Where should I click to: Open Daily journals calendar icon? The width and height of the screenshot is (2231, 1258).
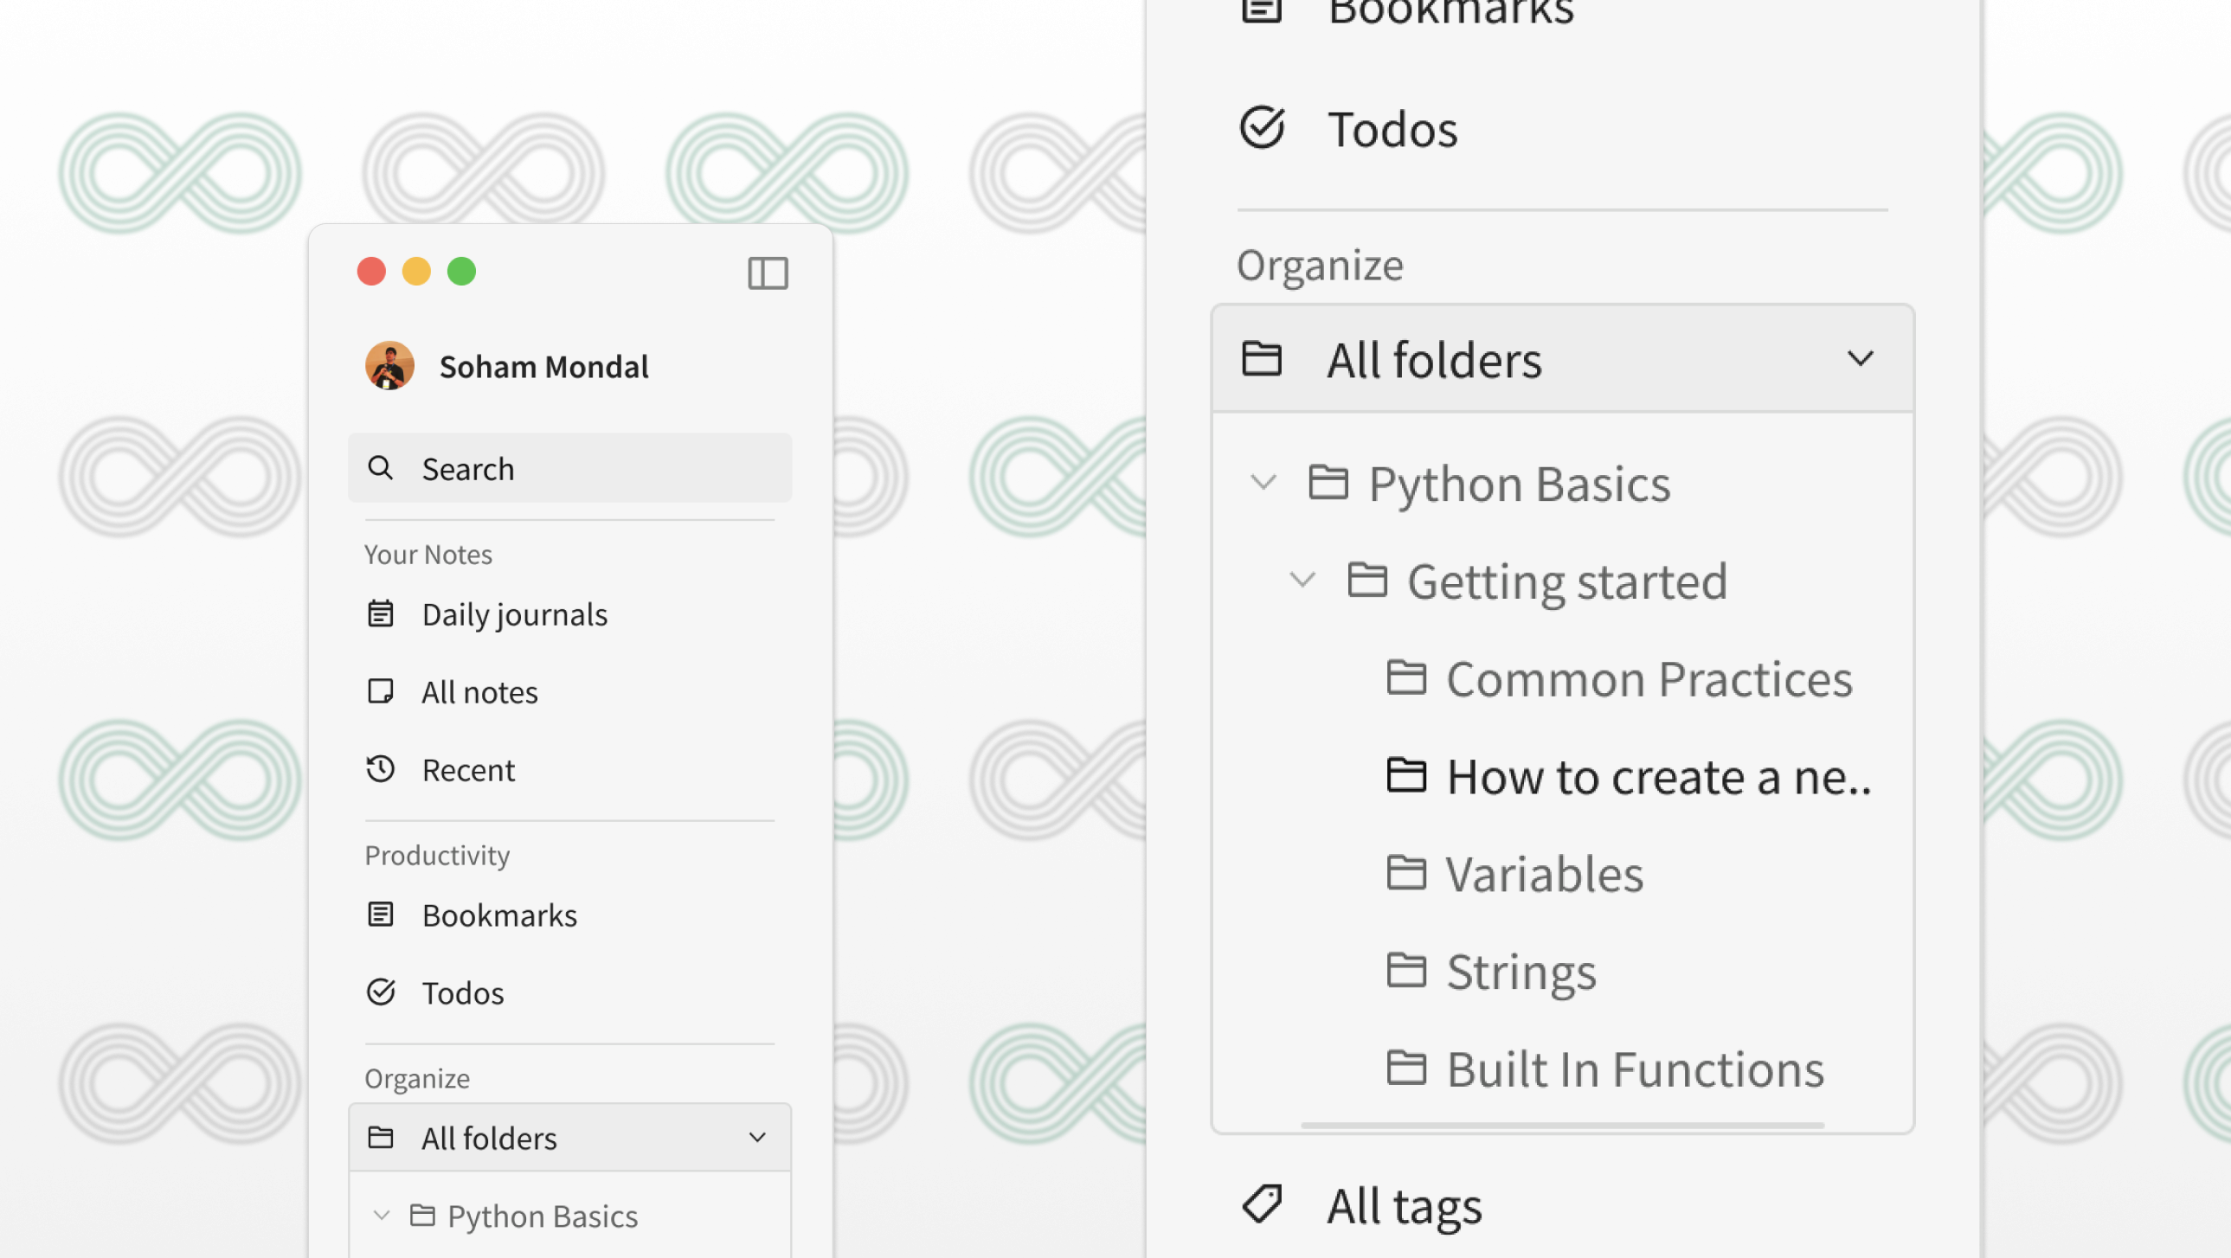[x=380, y=613]
